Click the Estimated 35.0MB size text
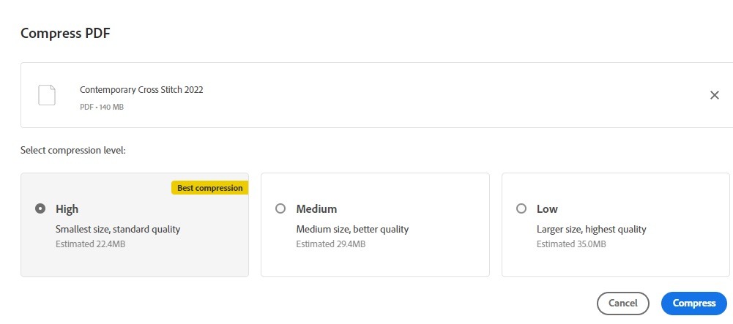 click(571, 244)
